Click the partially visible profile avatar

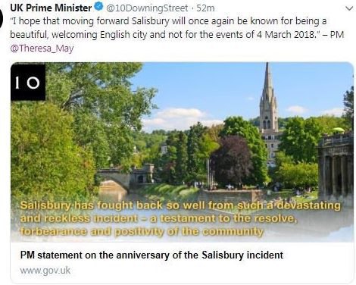(x=2, y=18)
